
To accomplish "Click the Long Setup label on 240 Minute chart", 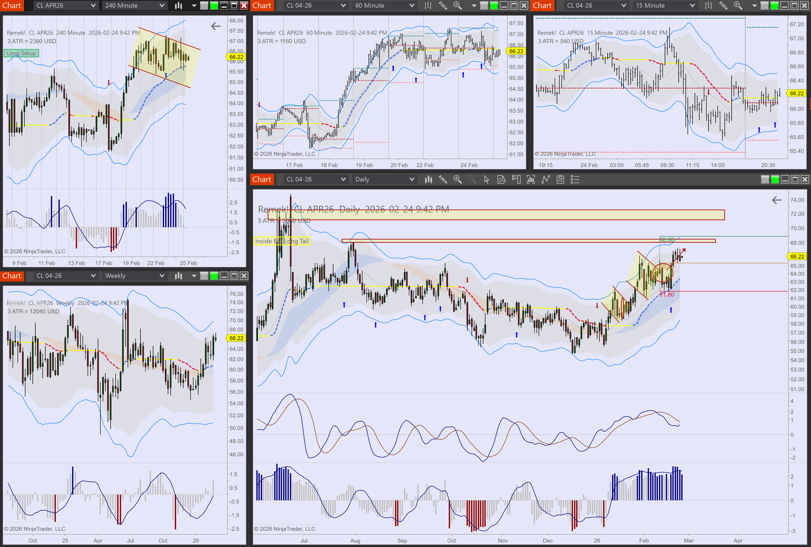I will click(21, 53).
